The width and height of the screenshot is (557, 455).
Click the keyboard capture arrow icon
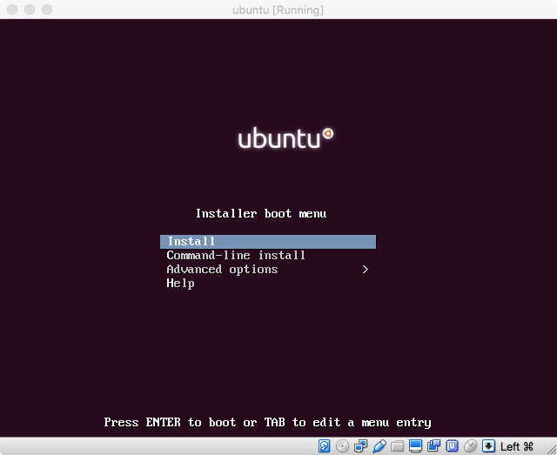[x=488, y=445]
